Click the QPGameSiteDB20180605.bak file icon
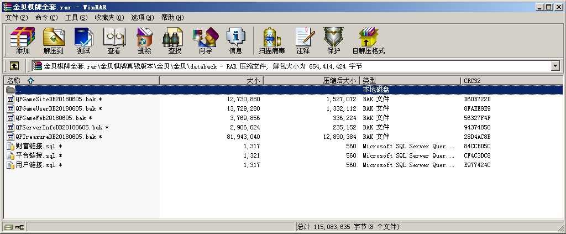The width and height of the screenshot is (566, 234). tap(11, 99)
